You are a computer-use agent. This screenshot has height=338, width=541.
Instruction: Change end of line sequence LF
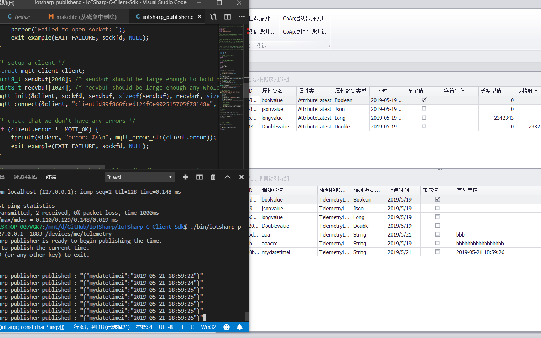182,327
